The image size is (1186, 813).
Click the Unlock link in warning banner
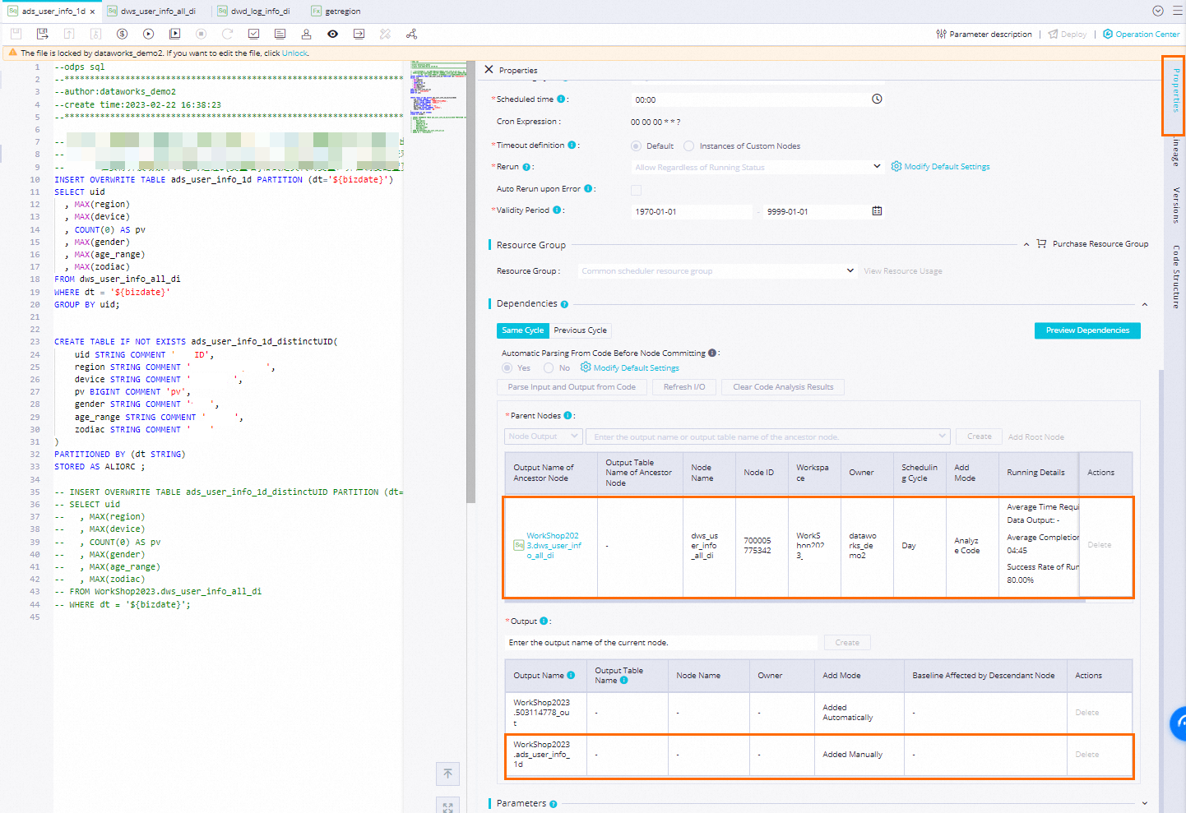tap(294, 53)
